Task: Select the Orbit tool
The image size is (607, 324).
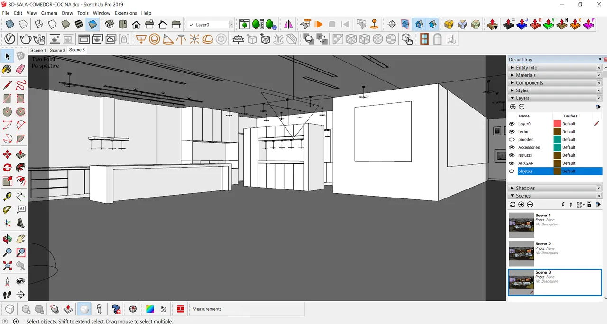Action: point(8,239)
